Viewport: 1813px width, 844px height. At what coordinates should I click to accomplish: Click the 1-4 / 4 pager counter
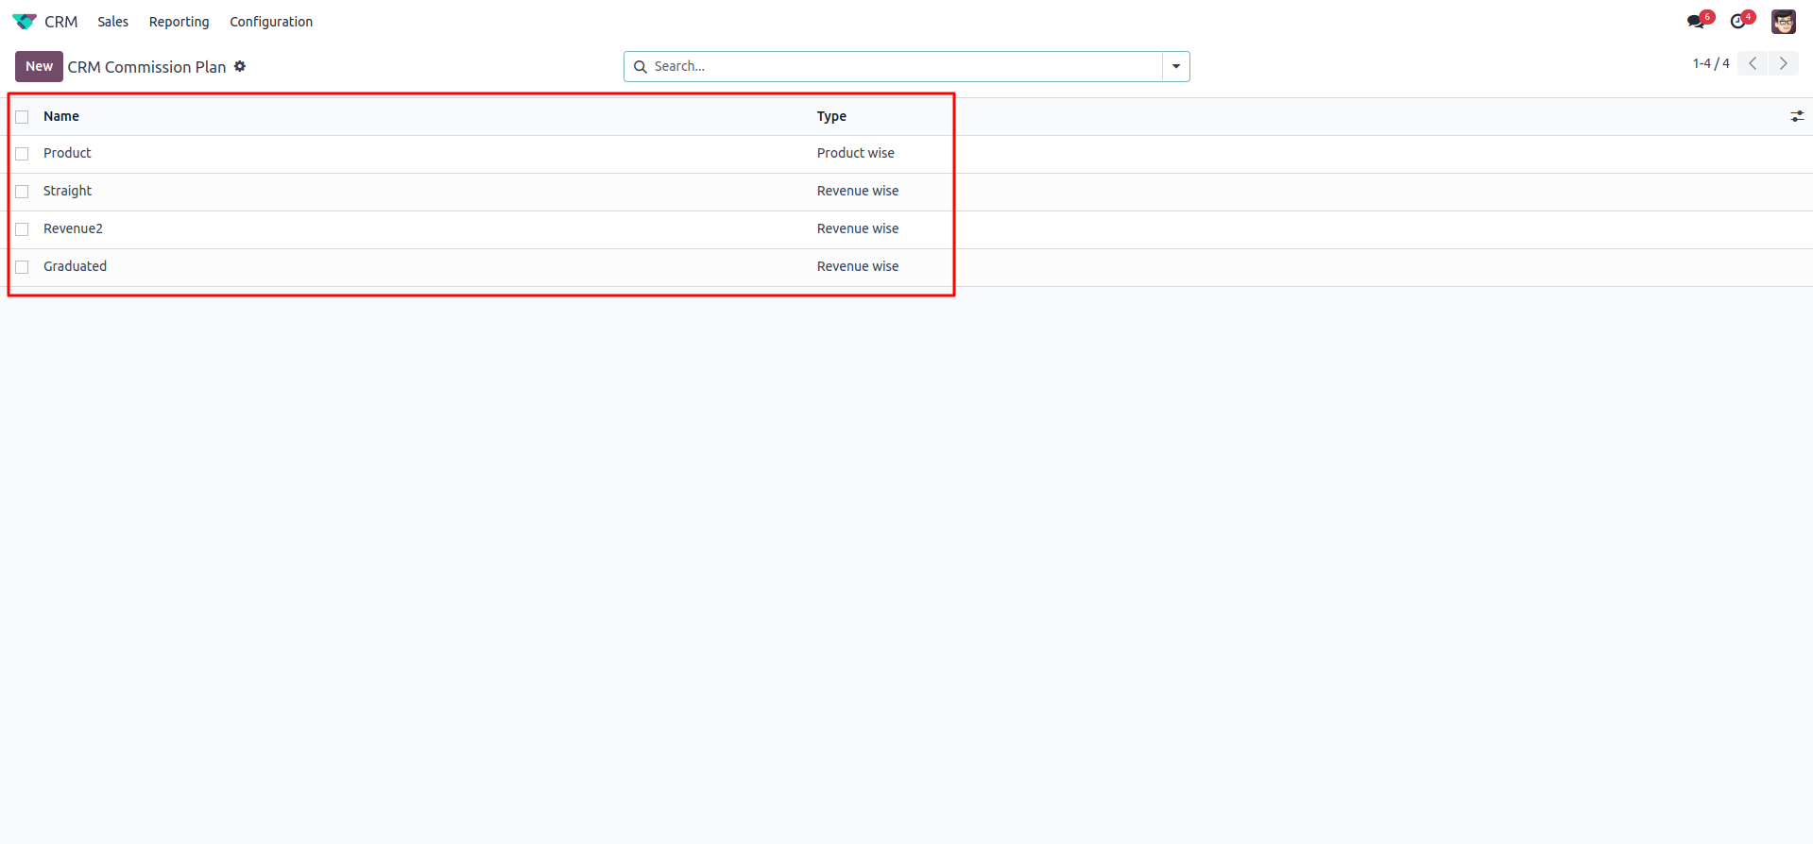click(1710, 63)
